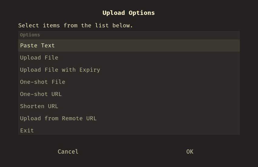258x167 pixels.
Task: Cancel the Upload Options dialog
Action: tap(68, 152)
